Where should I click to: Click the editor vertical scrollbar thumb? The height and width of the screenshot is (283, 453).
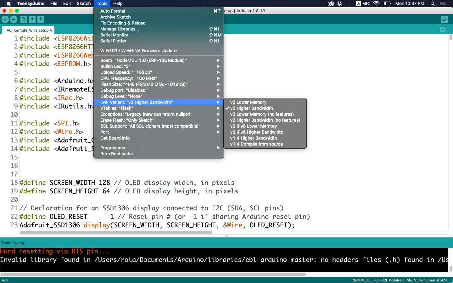click(x=450, y=37)
